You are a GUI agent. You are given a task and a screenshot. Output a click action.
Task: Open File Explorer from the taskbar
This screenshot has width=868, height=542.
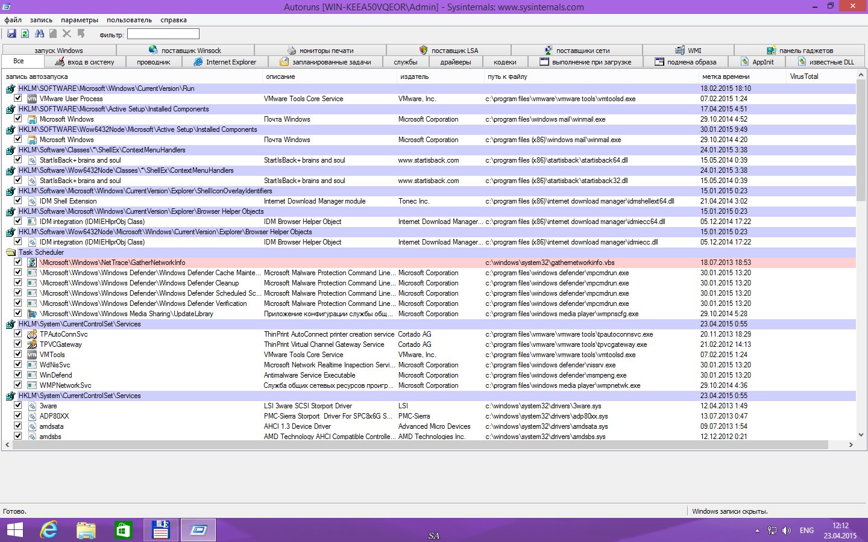coord(86,530)
